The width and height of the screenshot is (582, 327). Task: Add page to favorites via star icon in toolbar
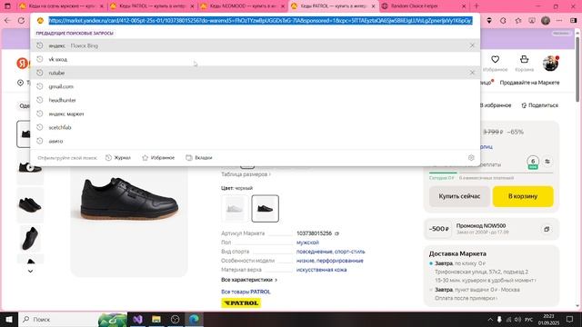pos(518,21)
